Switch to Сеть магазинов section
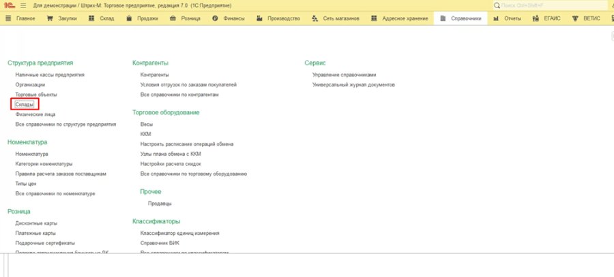Viewport: 614px width, 277px height. click(x=336, y=18)
